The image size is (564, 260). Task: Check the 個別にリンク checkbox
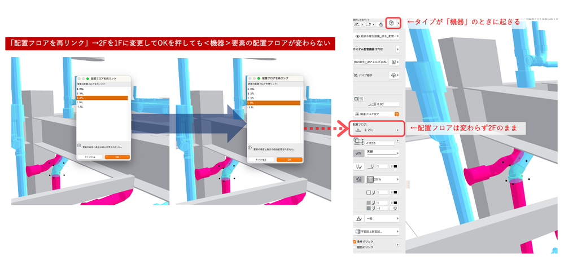[355, 247]
